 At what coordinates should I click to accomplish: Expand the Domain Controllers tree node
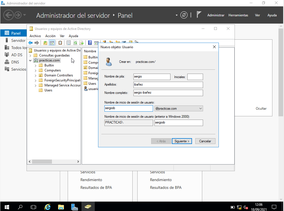(35, 75)
